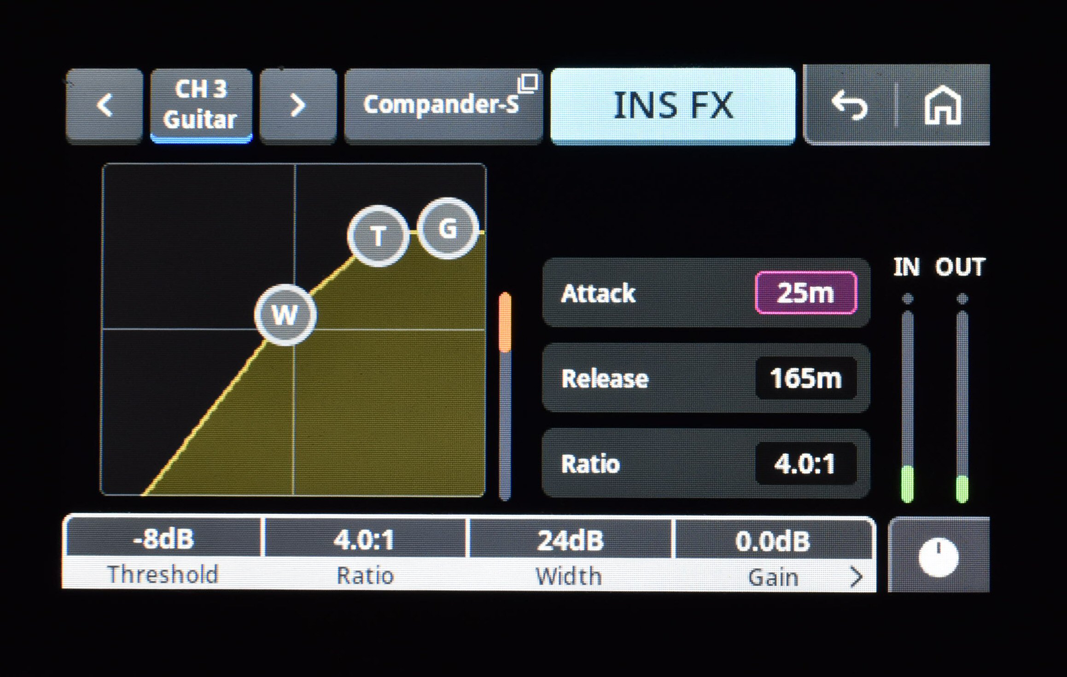Go to next channel with right chevron

click(298, 106)
